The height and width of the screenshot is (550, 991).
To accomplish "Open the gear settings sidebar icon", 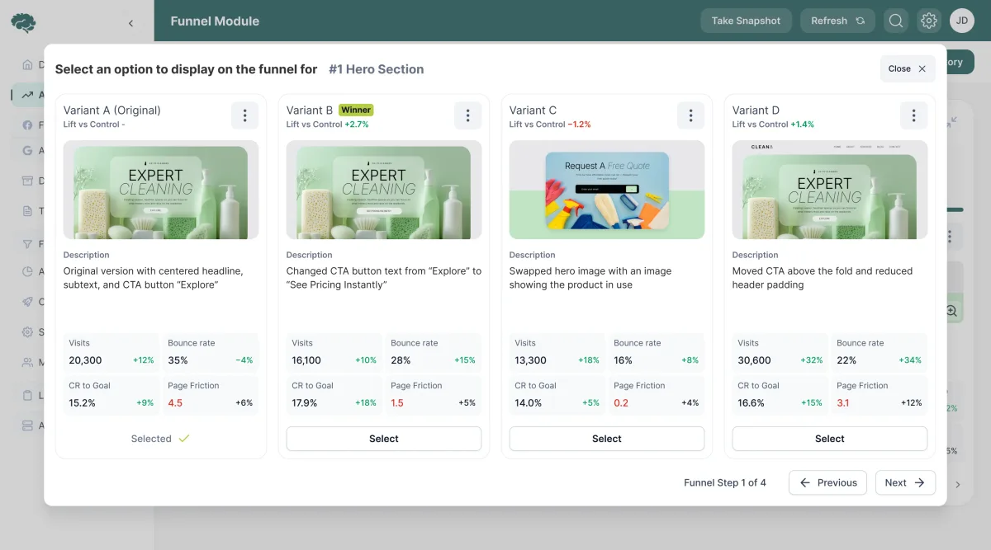I will pyautogui.click(x=28, y=332).
